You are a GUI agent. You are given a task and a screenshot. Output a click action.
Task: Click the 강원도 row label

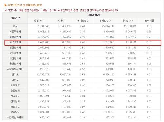[x=15, y=80]
